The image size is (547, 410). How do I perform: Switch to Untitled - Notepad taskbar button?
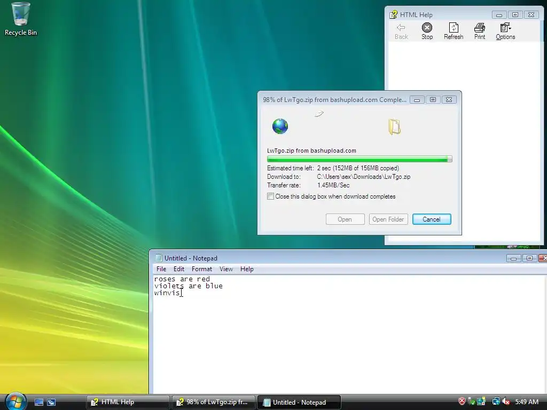299,402
